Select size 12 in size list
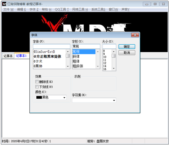Screen dimensions: 169x145 [107, 63]
